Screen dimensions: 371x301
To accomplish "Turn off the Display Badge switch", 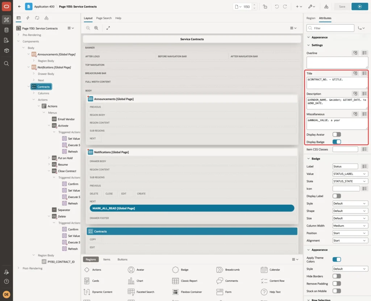I will [x=337, y=142].
